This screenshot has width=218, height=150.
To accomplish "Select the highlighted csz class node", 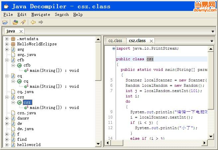I will click(x=28, y=103).
